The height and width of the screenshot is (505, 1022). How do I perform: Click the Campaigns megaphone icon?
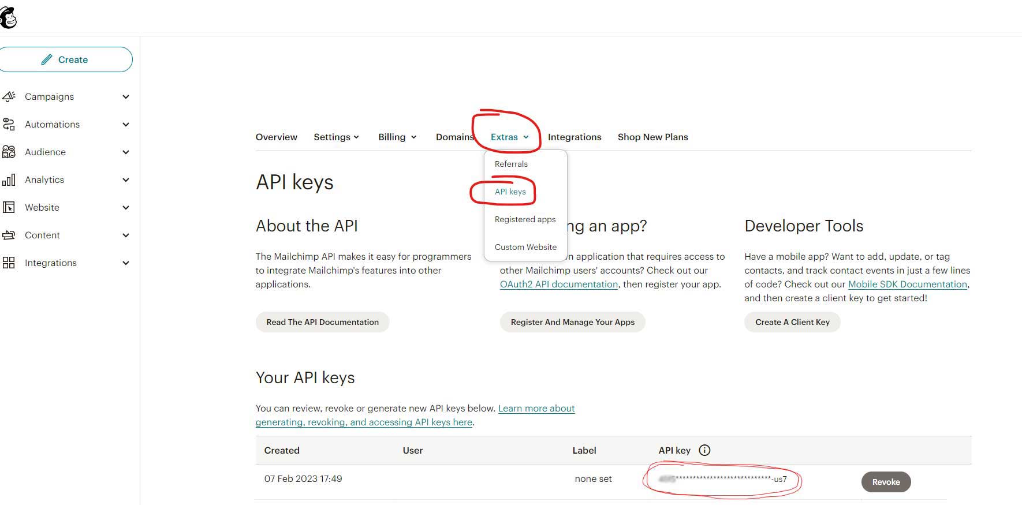coord(9,96)
